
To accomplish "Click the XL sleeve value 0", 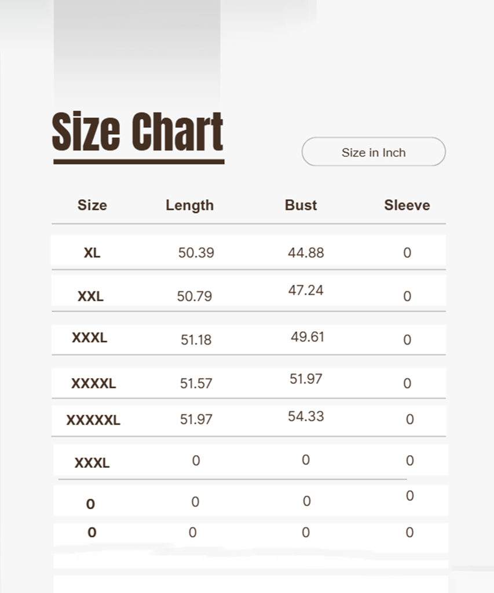I will (407, 252).
